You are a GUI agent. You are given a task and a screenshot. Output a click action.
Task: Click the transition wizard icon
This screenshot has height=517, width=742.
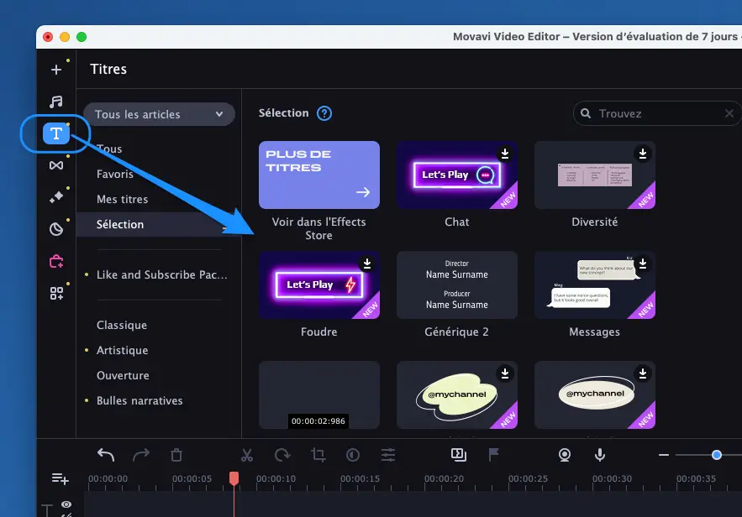point(459,455)
